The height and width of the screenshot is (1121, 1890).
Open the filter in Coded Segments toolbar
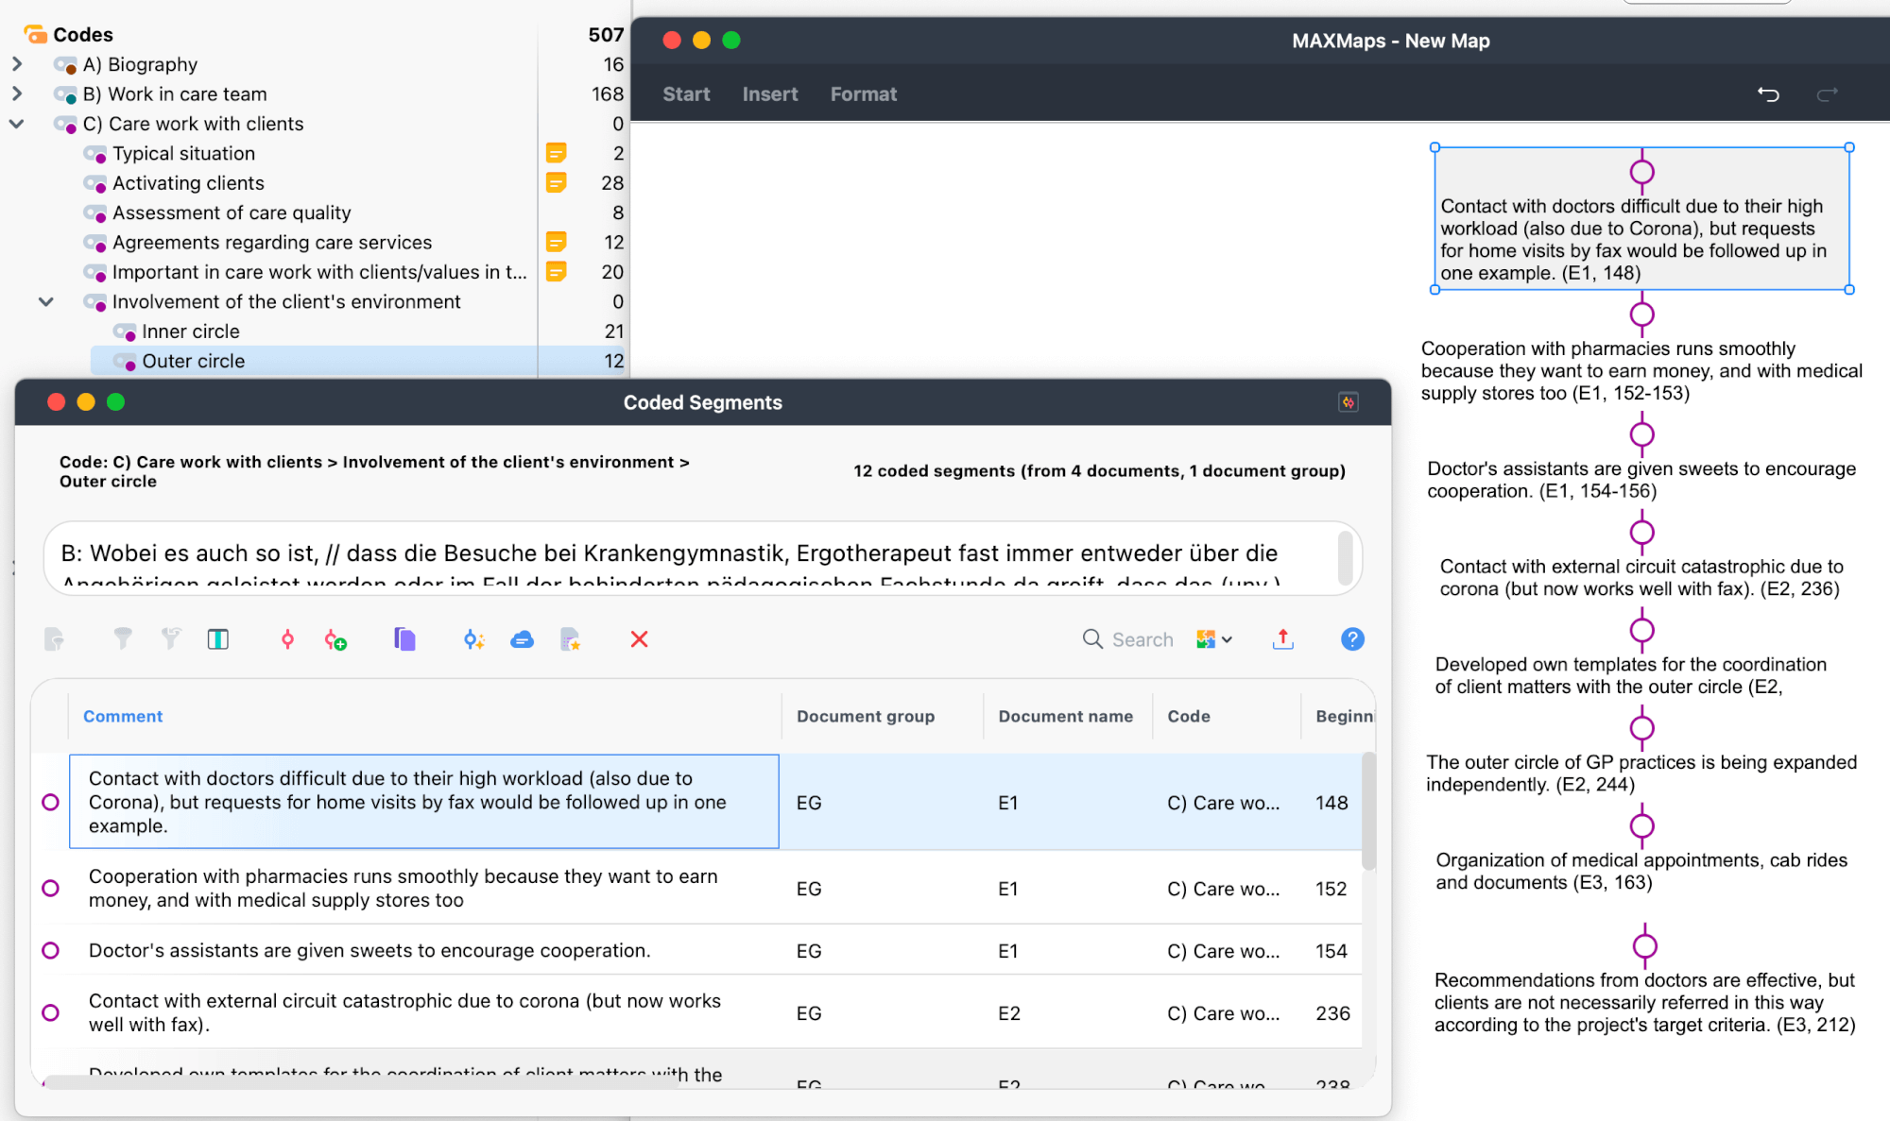point(123,639)
